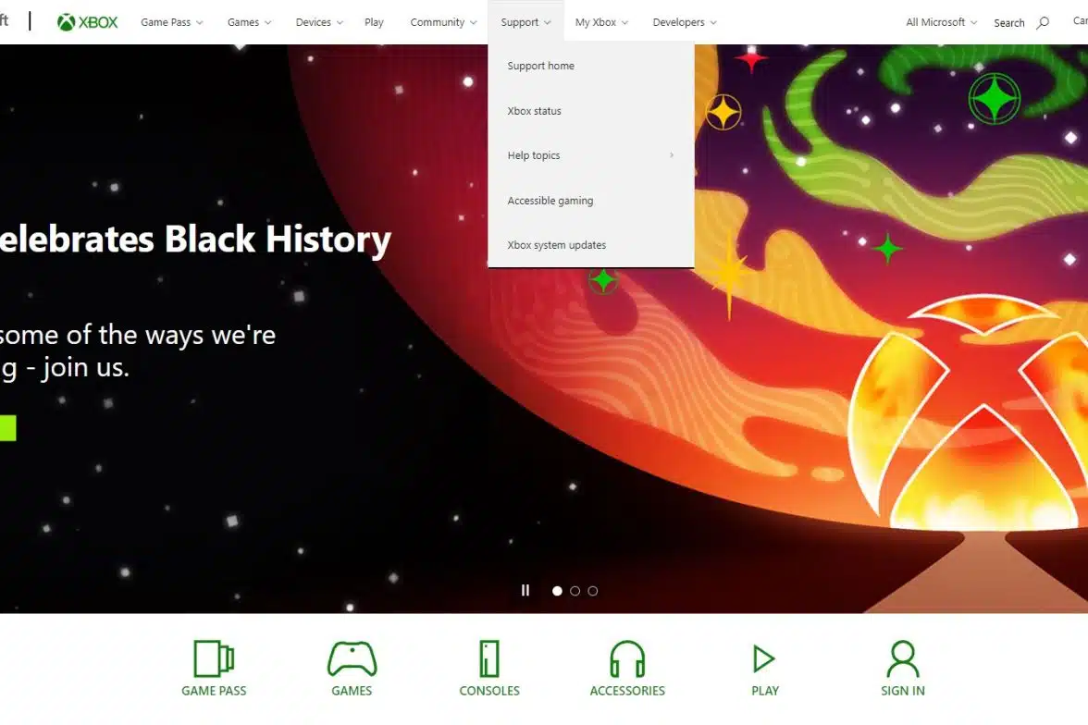Screen dimensions: 1088x725
Task: Expand the Games nav dropdown
Action: [249, 22]
